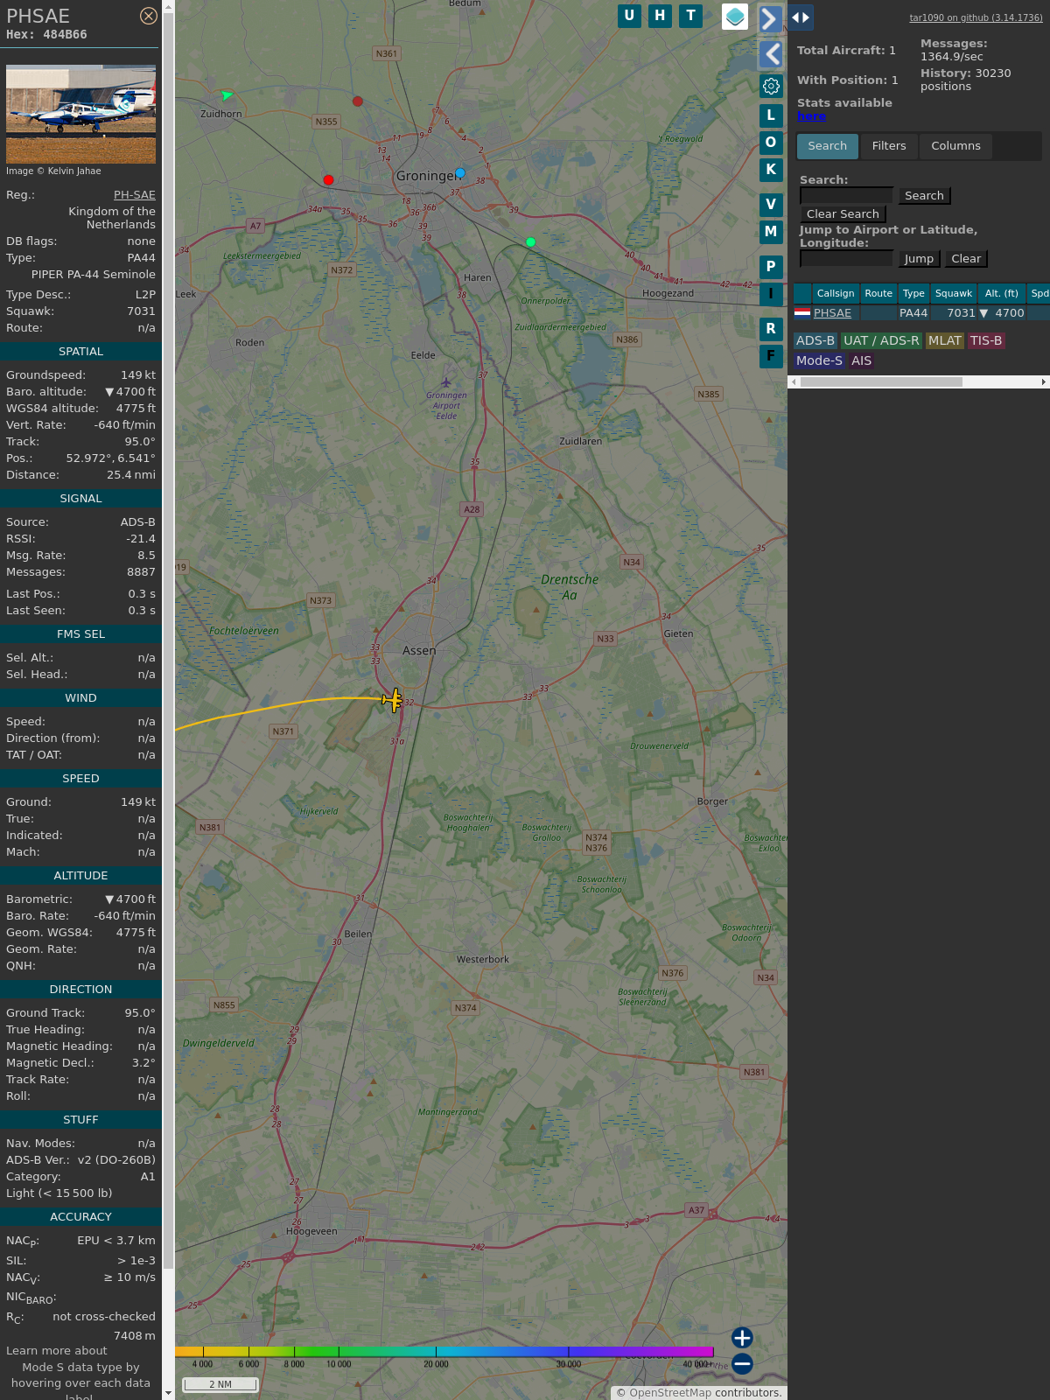
Task: Click the Search button beside the field
Action: [924, 196]
